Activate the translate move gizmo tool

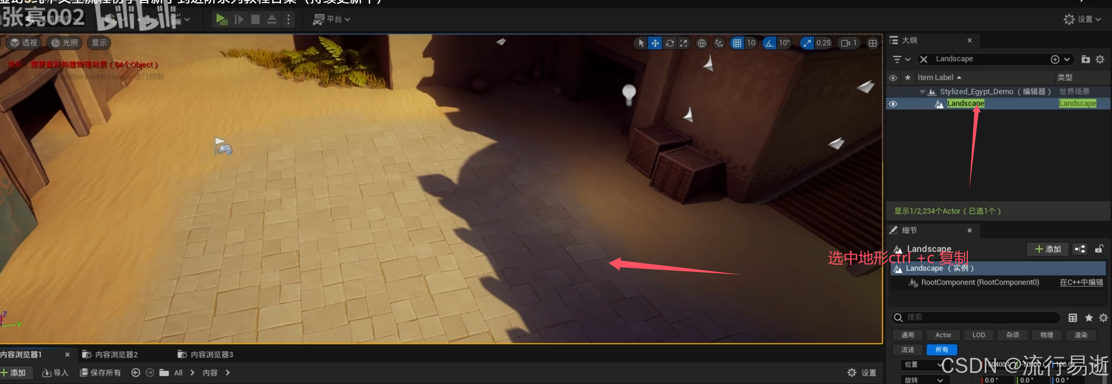pos(655,43)
